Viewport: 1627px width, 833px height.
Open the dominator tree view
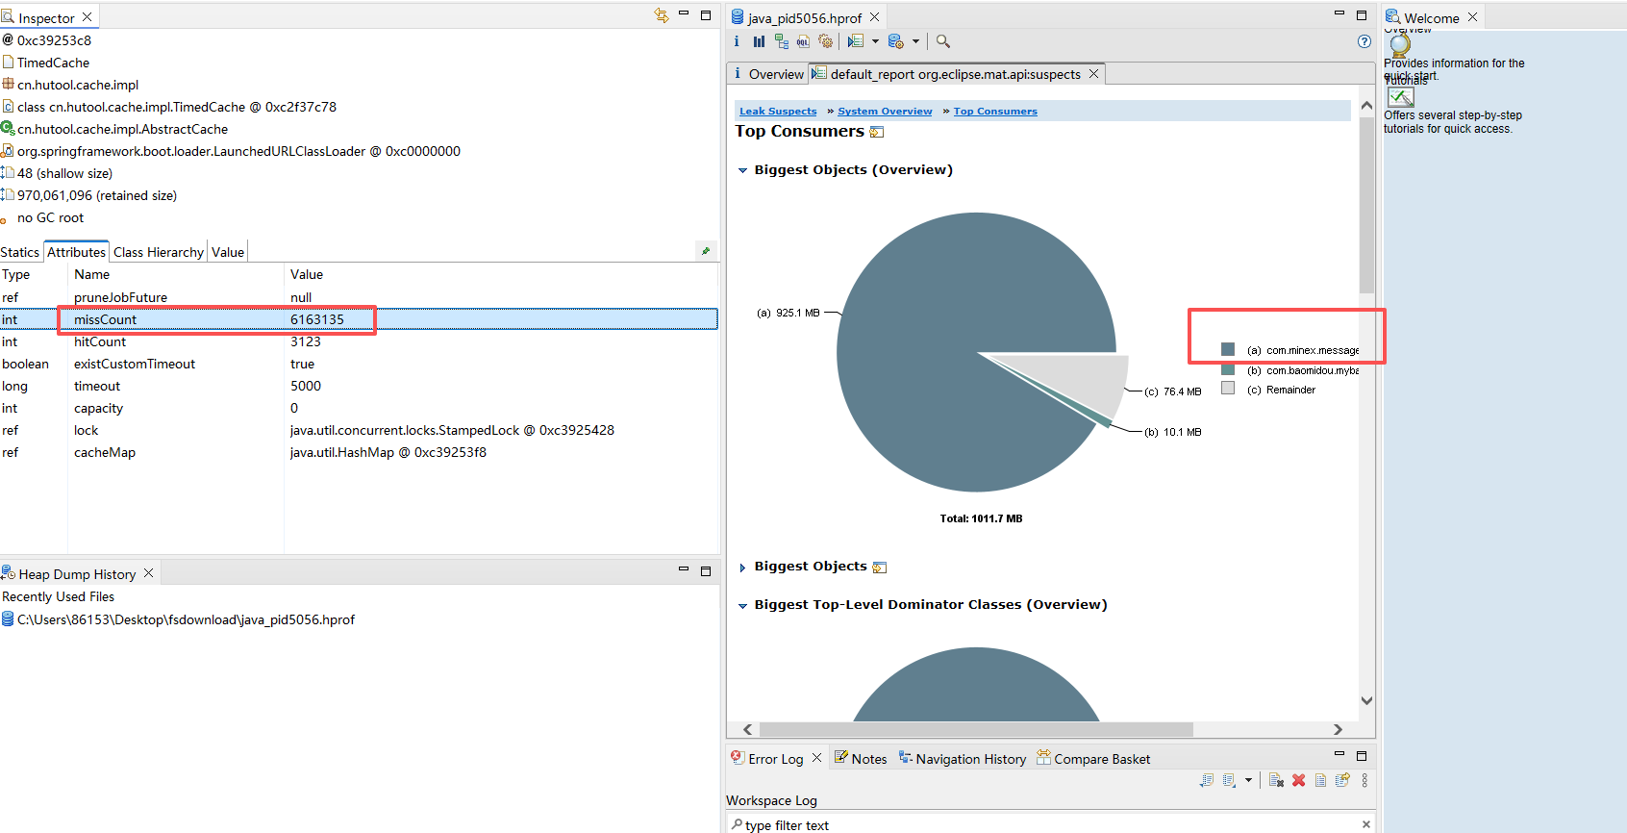coord(781,41)
